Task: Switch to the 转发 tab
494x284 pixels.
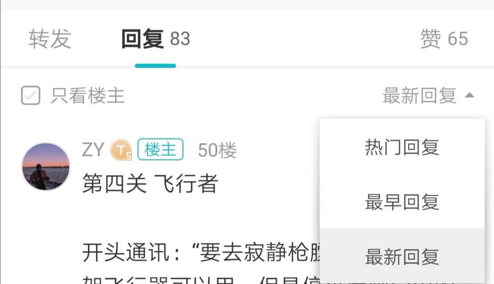Action: (x=50, y=38)
